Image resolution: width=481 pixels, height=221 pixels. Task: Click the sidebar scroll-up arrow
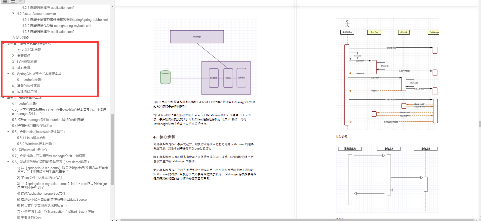pyautogui.click(x=112, y=7)
